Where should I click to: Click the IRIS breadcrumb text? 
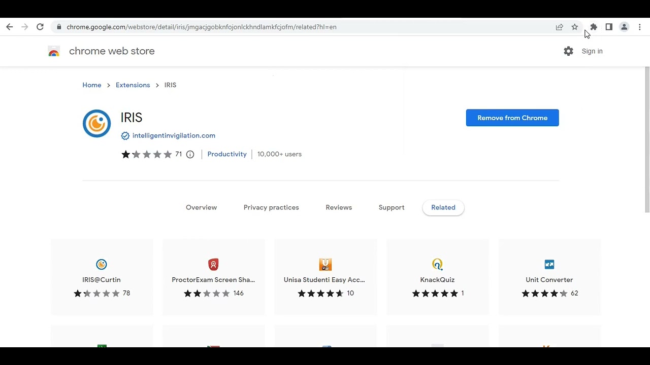coord(170,85)
